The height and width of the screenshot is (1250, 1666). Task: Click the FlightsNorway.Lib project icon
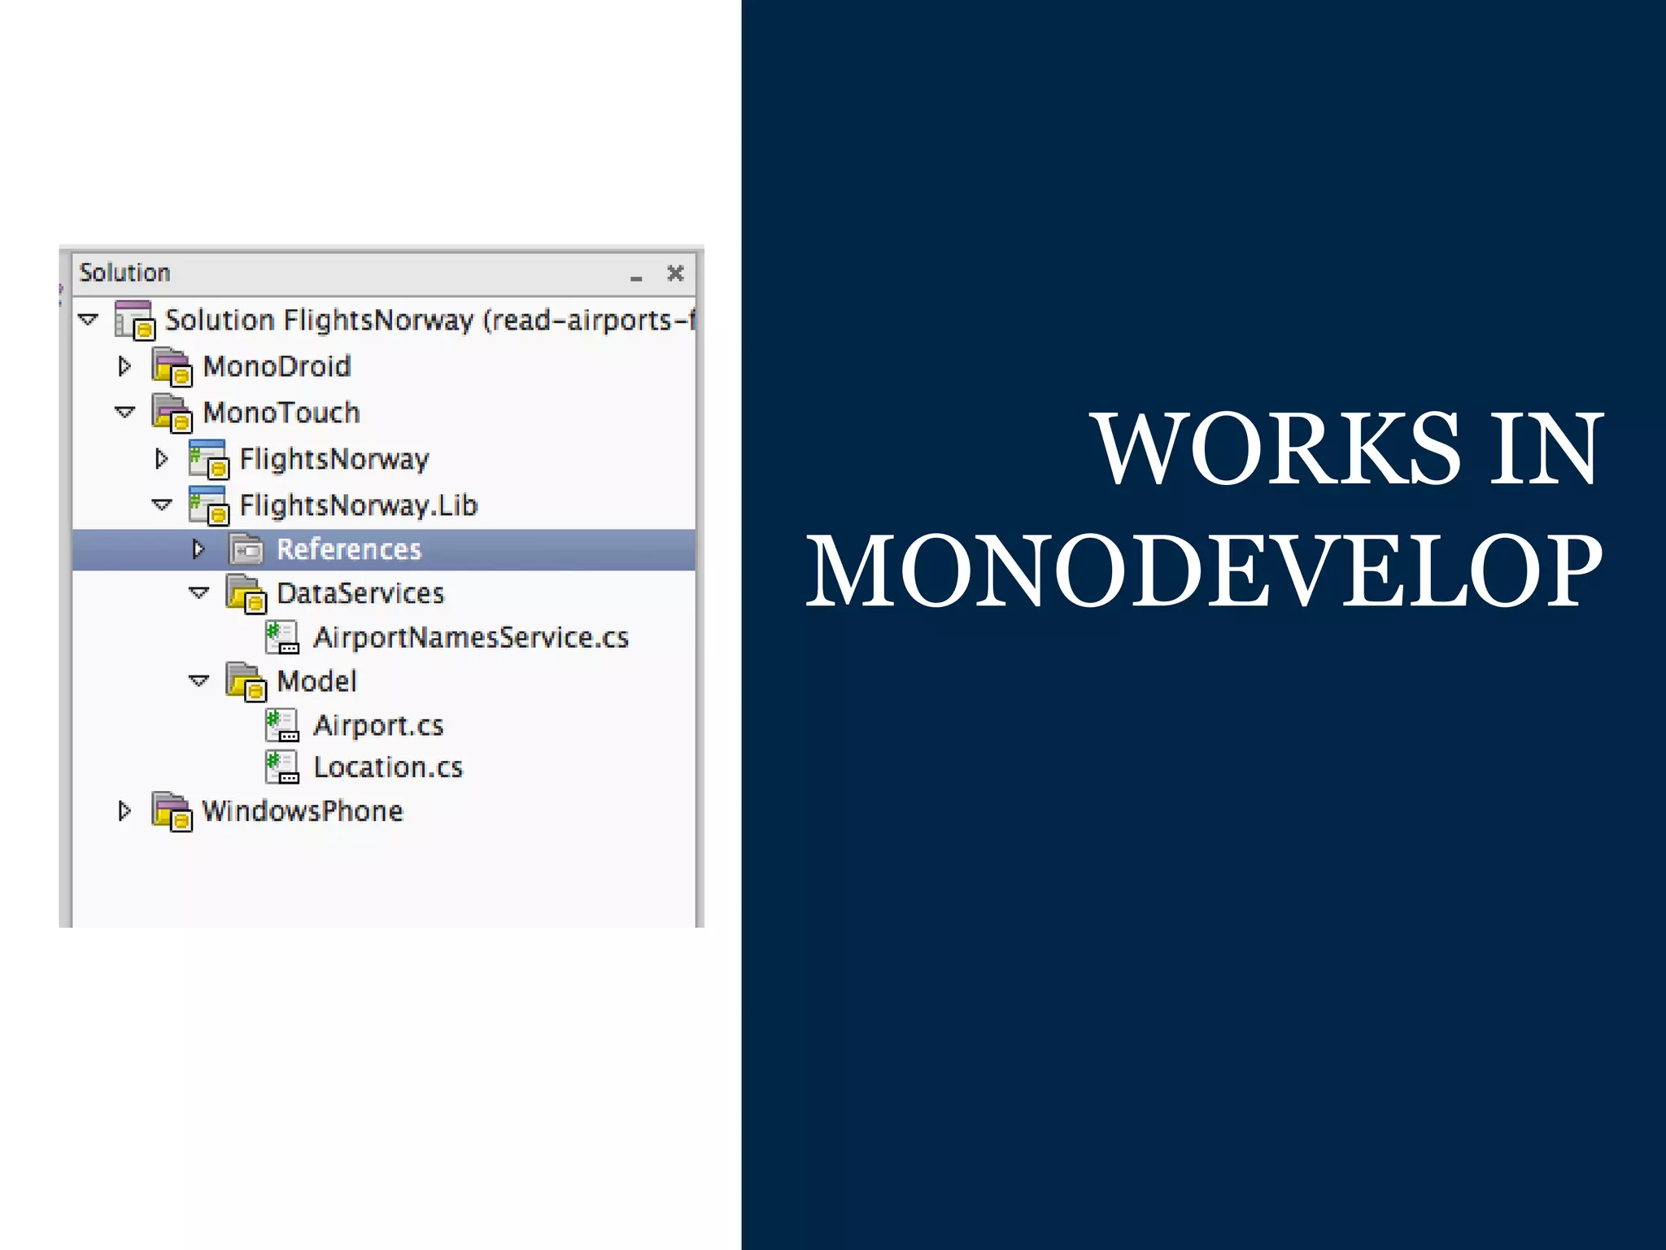coord(208,505)
